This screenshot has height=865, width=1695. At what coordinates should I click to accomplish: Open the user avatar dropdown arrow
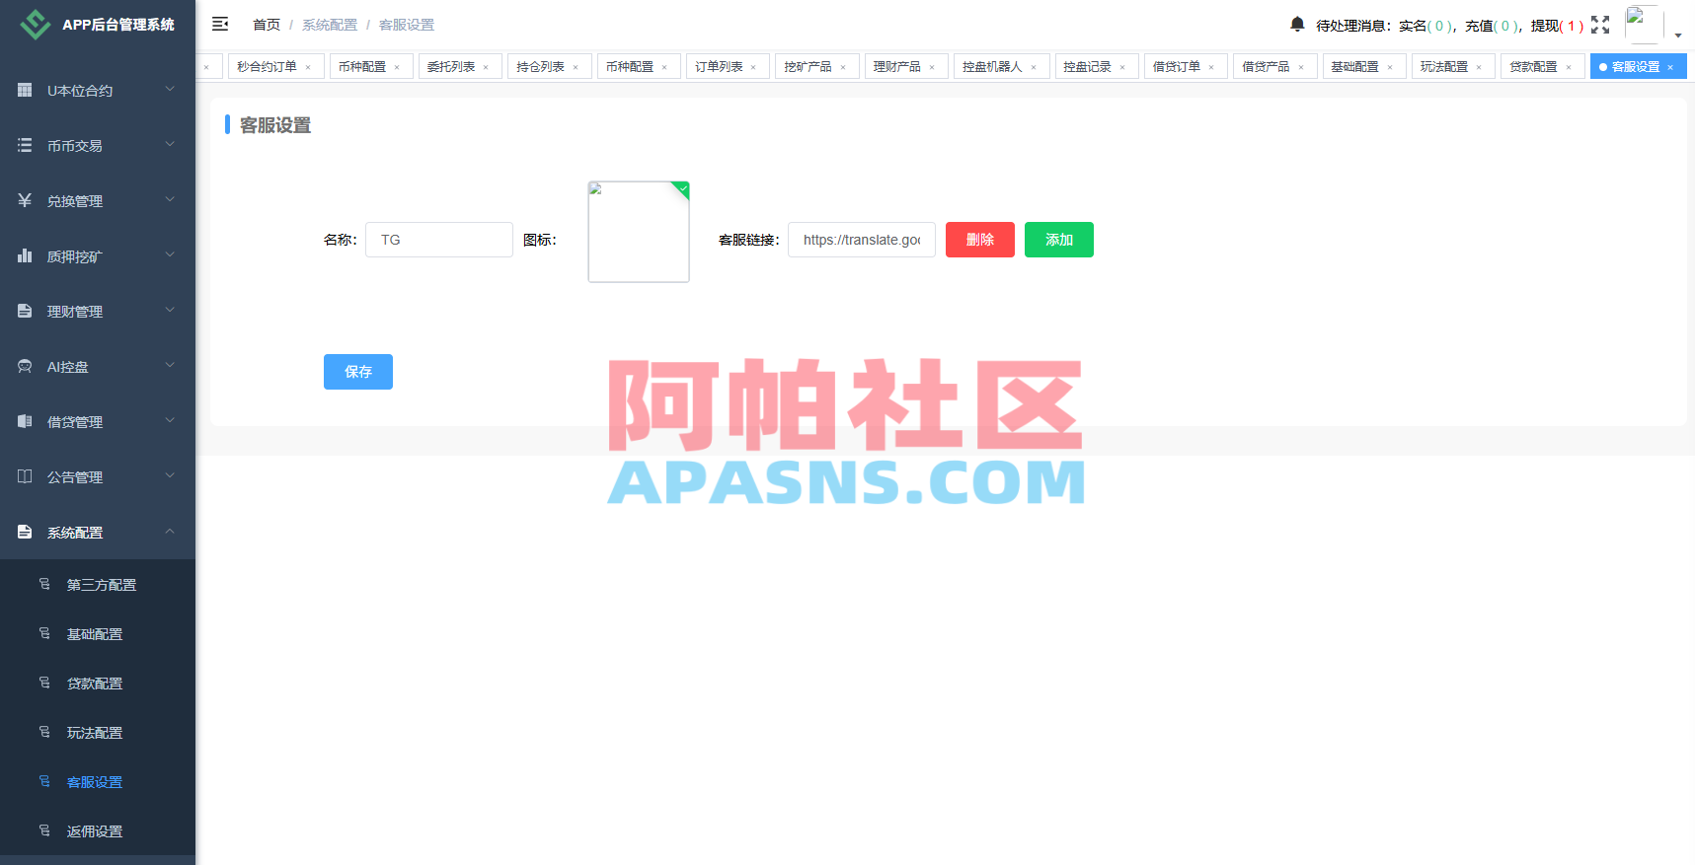1677,36
